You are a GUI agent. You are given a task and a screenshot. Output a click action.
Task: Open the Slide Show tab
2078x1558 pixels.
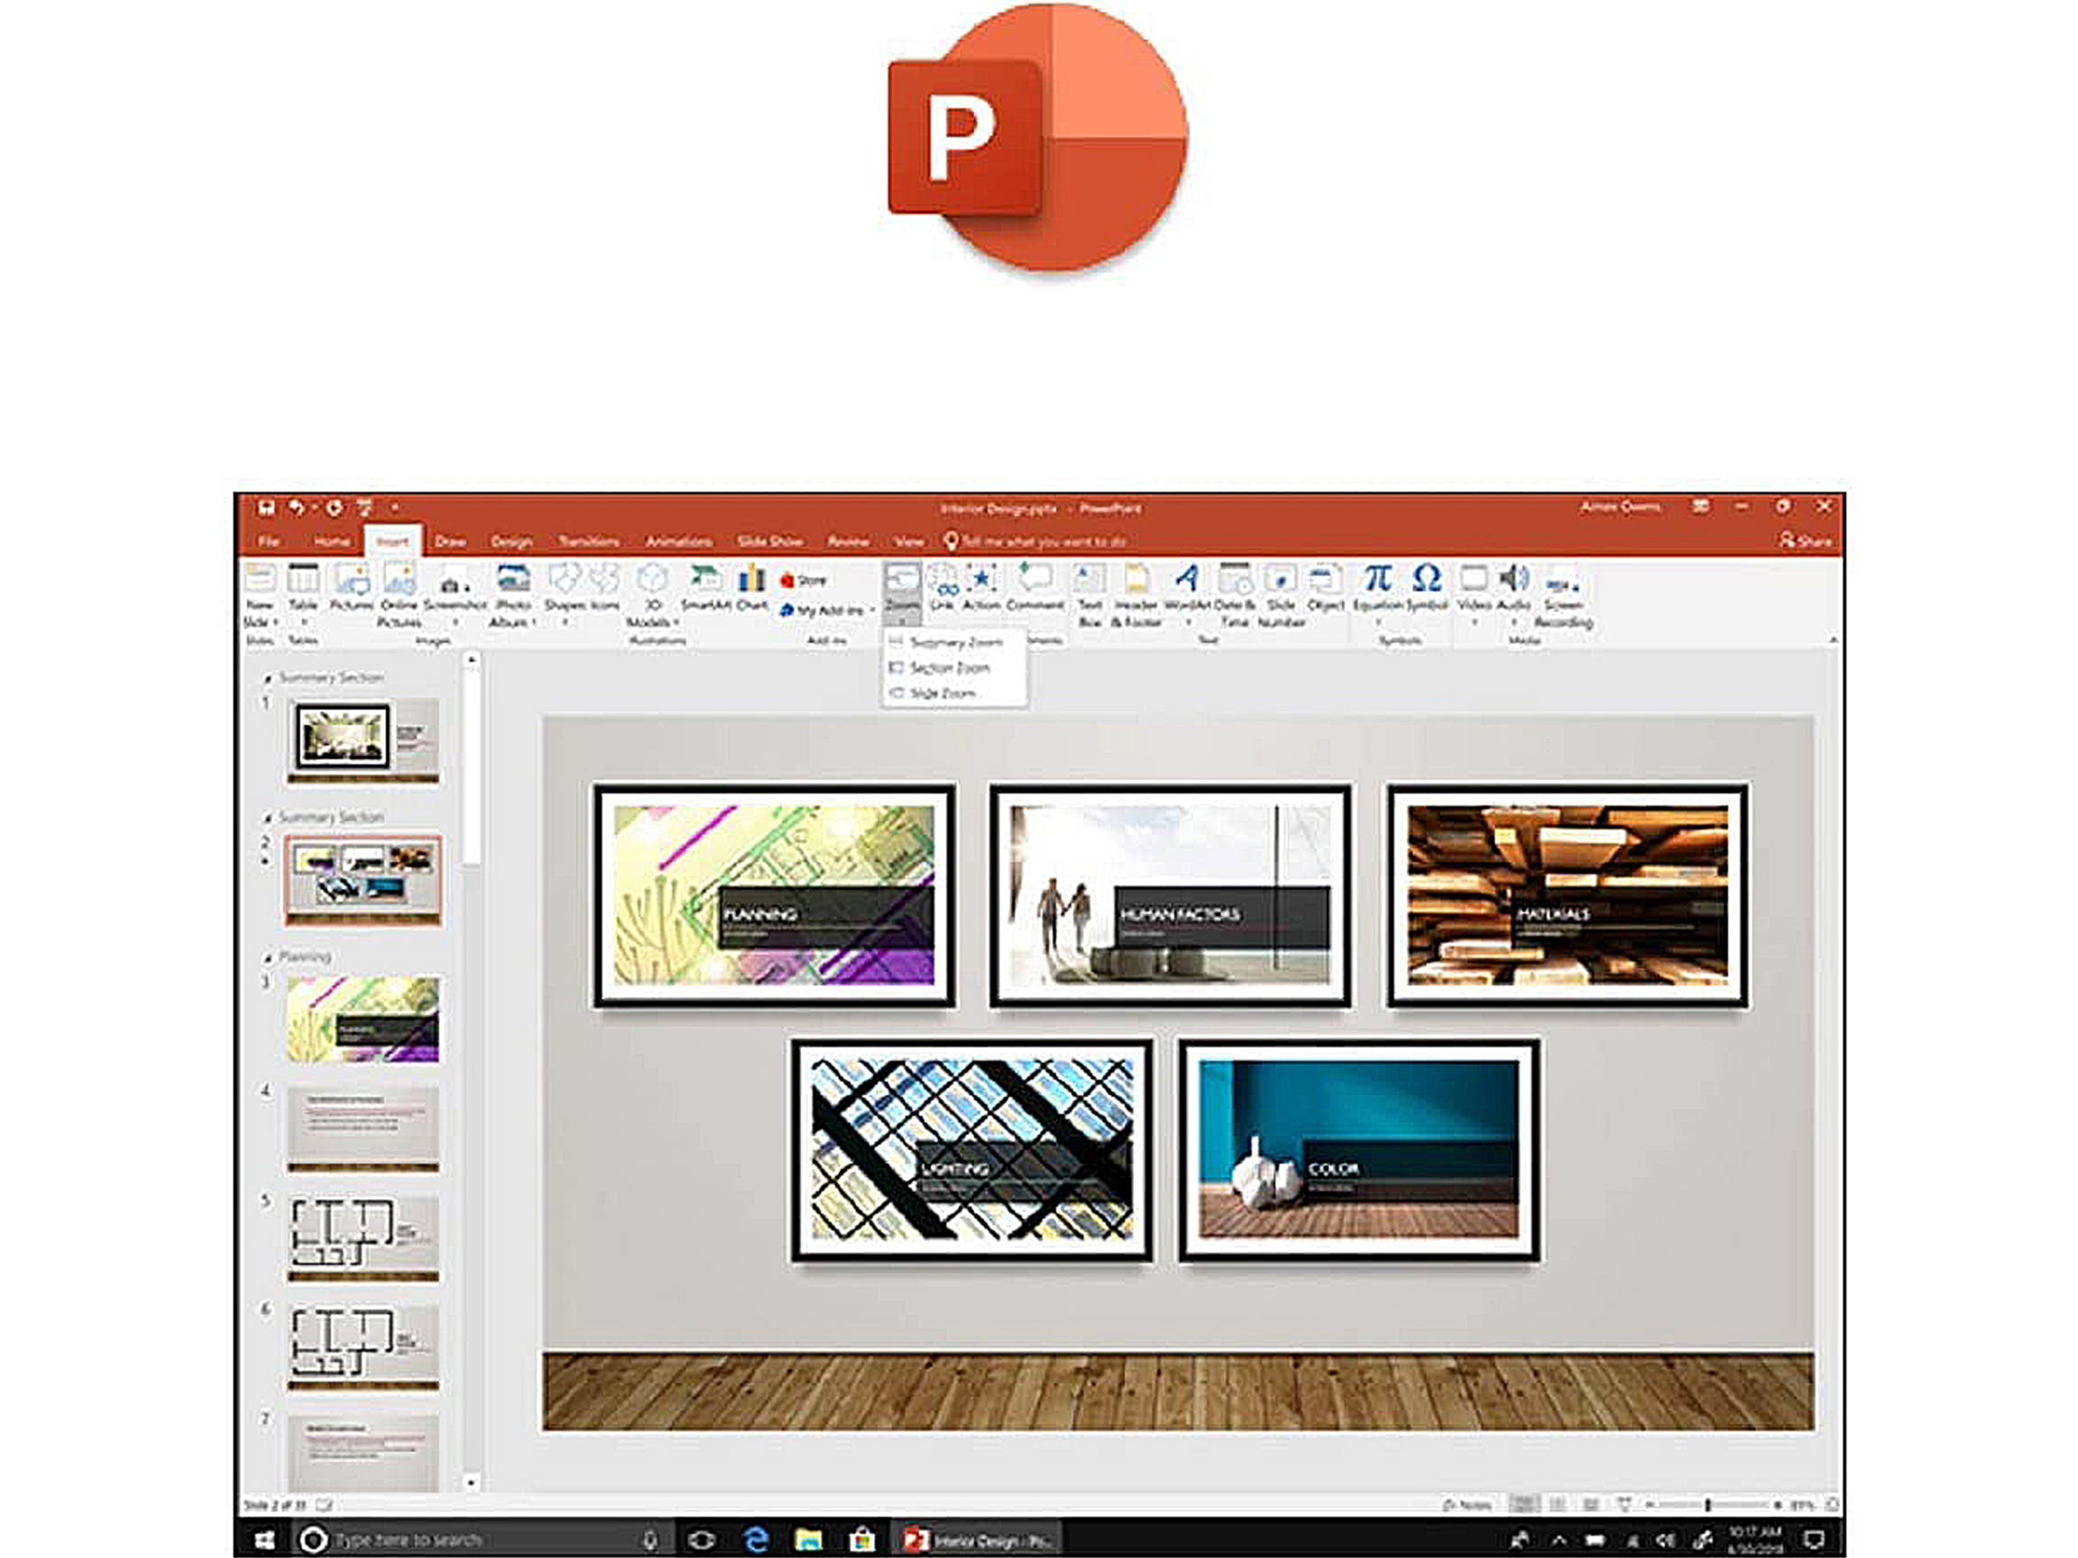[x=770, y=542]
